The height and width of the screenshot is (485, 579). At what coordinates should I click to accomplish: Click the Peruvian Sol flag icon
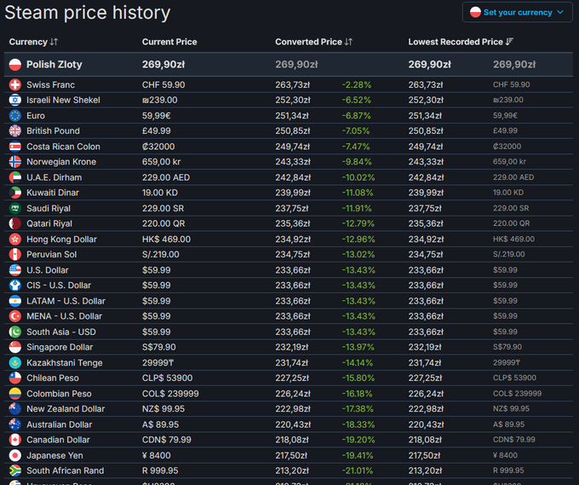(15, 254)
